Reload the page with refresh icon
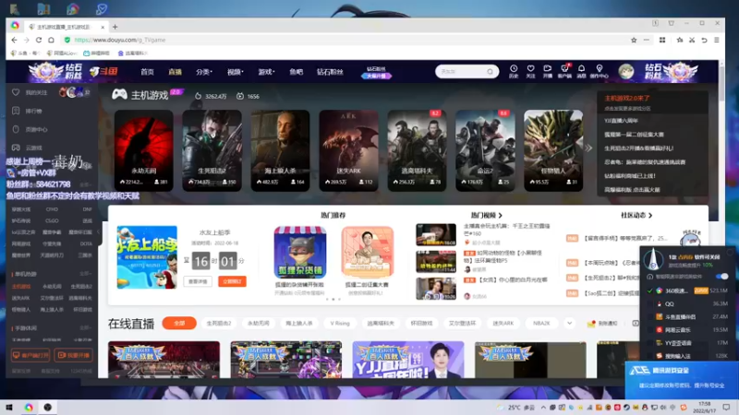The height and width of the screenshot is (415, 739). click(x=39, y=40)
